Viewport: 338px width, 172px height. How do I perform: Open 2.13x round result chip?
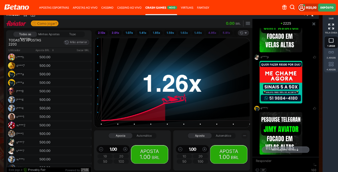[101, 33]
